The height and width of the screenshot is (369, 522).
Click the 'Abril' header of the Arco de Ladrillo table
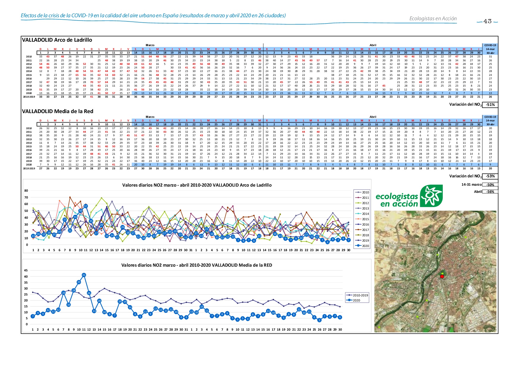tap(373, 45)
